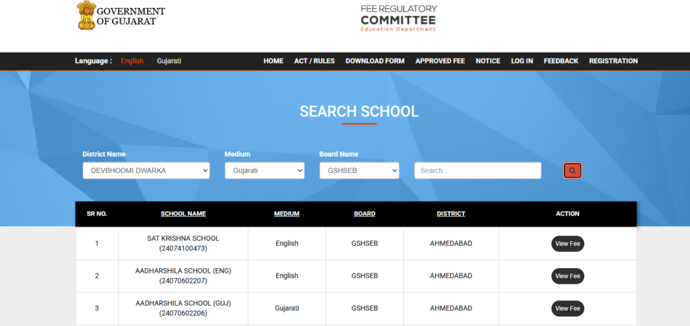View Fee for Aadharshila School (ENG)
The height and width of the screenshot is (326, 690).
click(x=567, y=276)
